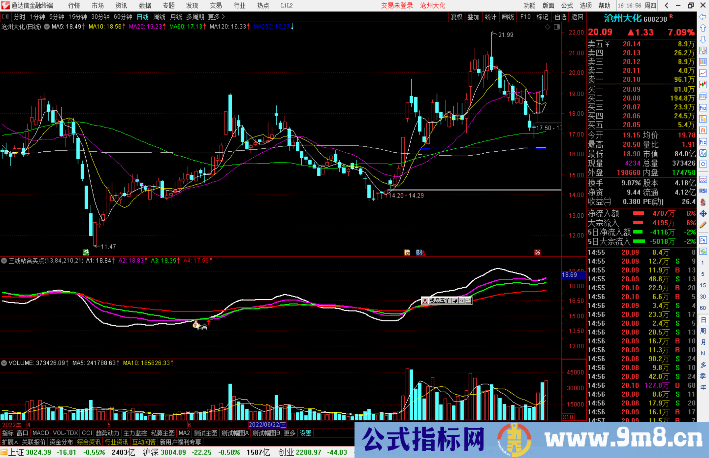Click the 返回 button in toolbar
Image resolution: width=709 pixels, height=458 pixels.
pyautogui.click(x=577, y=17)
